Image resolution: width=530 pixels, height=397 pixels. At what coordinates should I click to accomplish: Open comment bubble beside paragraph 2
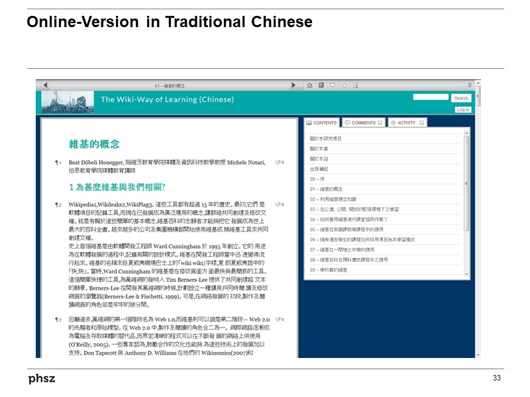(x=278, y=204)
